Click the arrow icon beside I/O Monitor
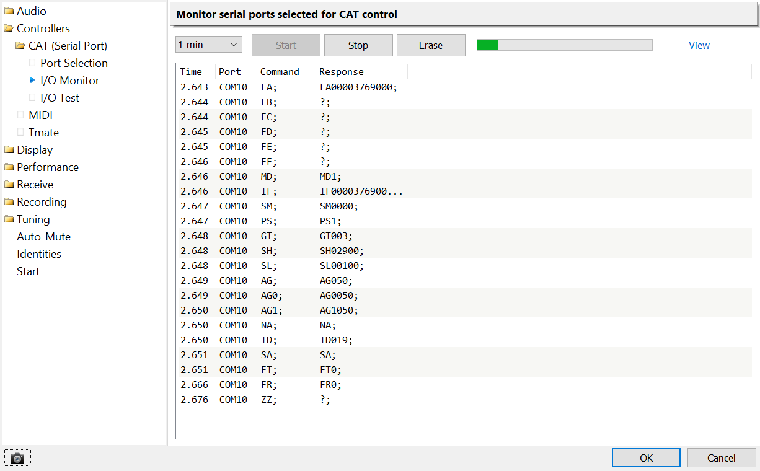 point(32,80)
